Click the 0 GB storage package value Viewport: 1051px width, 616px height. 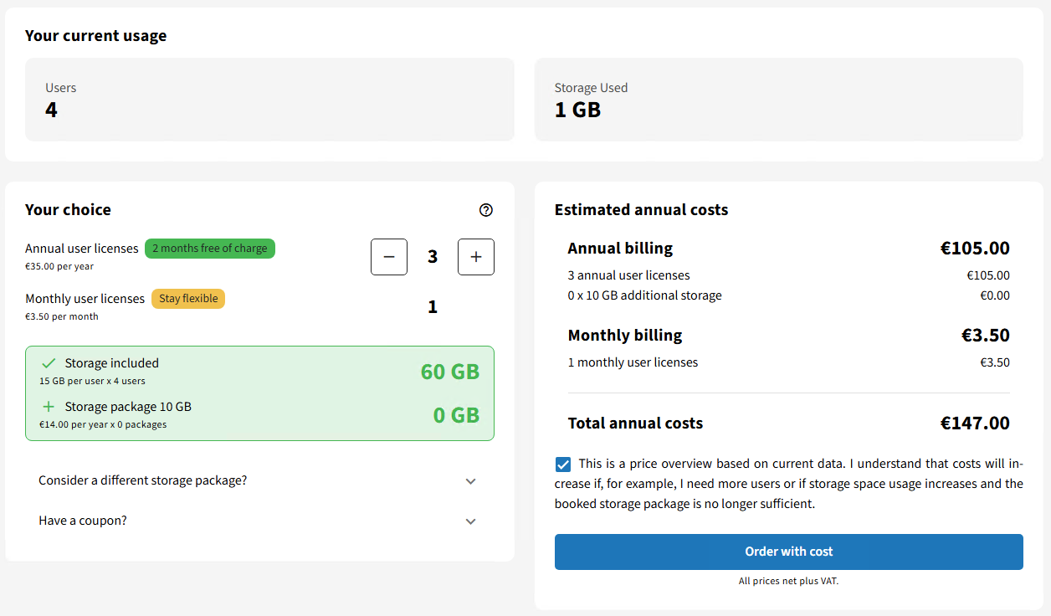pos(456,415)
